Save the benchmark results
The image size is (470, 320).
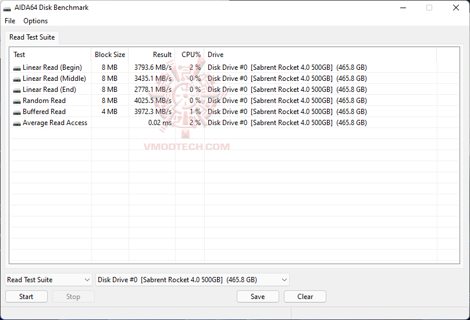(258, 297)
